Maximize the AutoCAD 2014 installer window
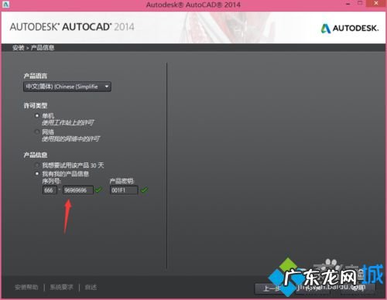This screenshot has width=387, height=300. coord(360,3)
